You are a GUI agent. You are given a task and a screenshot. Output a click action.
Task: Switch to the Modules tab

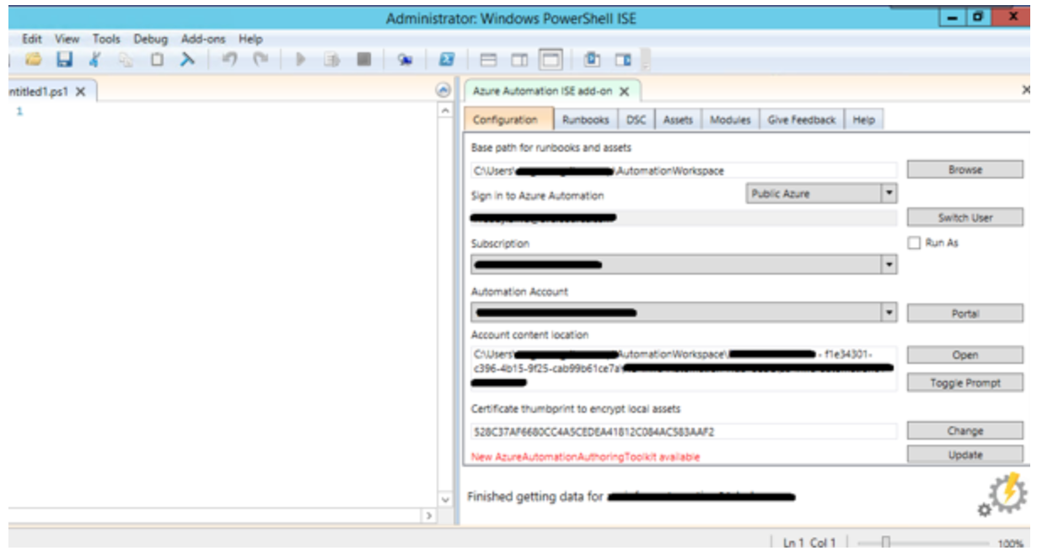click(730, 120)
